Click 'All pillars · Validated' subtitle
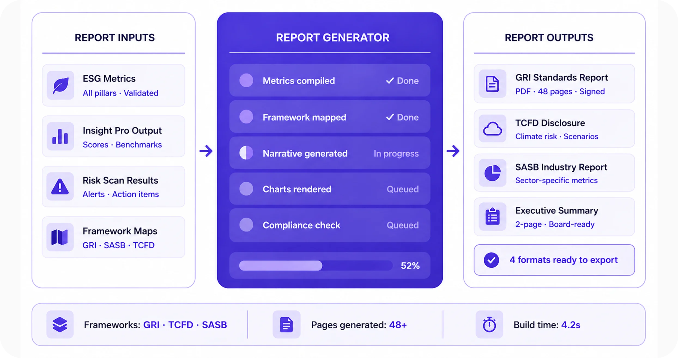678x358 pixels. [x=120, y=93]
